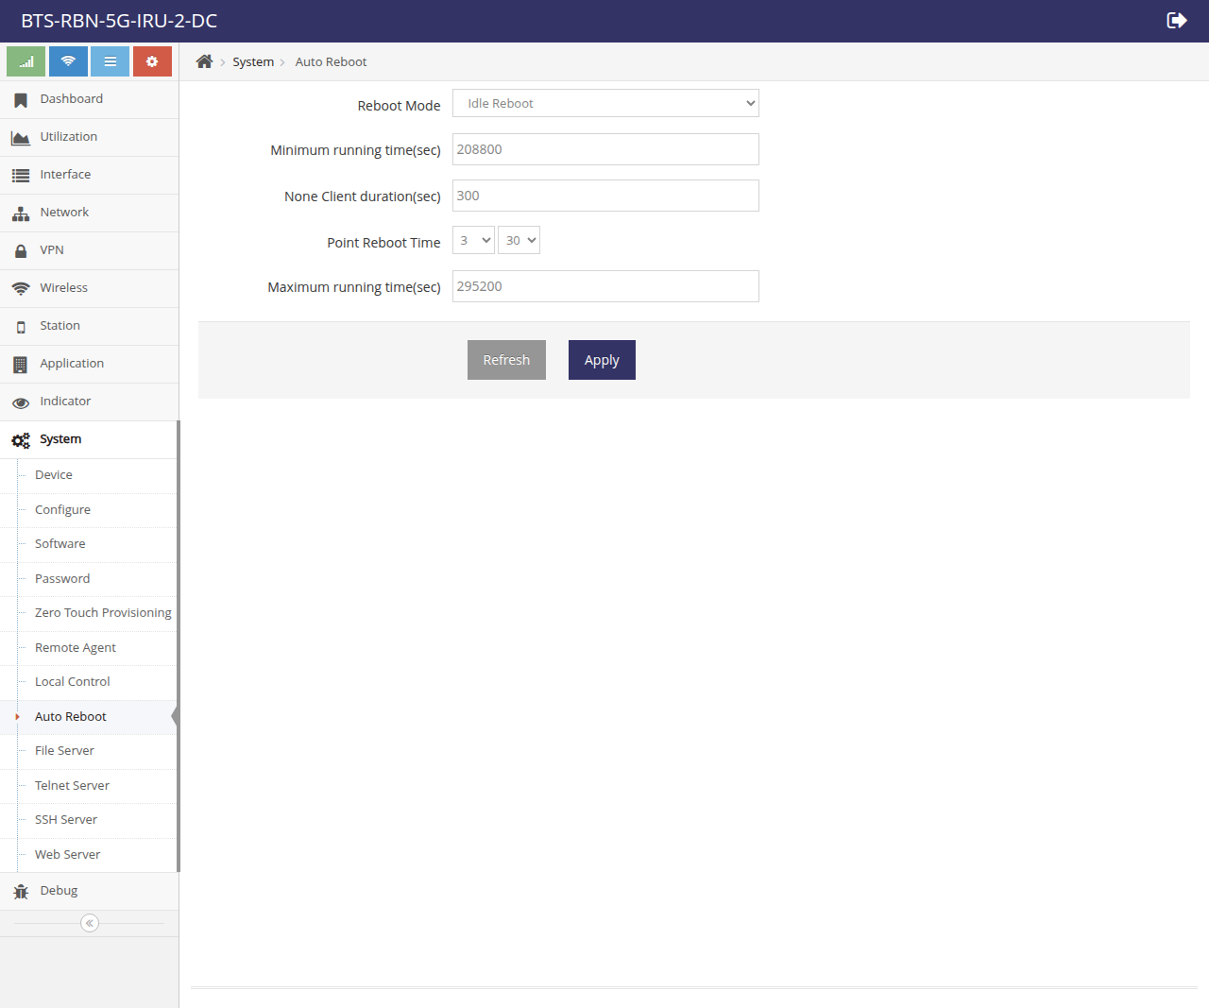Click the Debug bug icon
This screenshot has height=1008, width=1209.
pyautogui.click(x=21, y=892)
